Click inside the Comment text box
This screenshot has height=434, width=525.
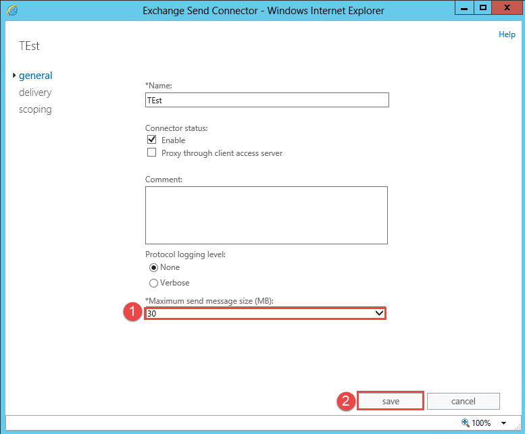coord(266,215)
